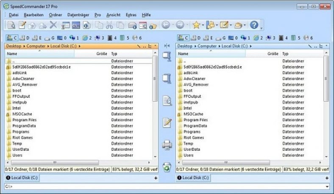The height and width of the screenshot is (194, 334).
Task: Go forward with the right arrow icon
Action: coord(180,25)
